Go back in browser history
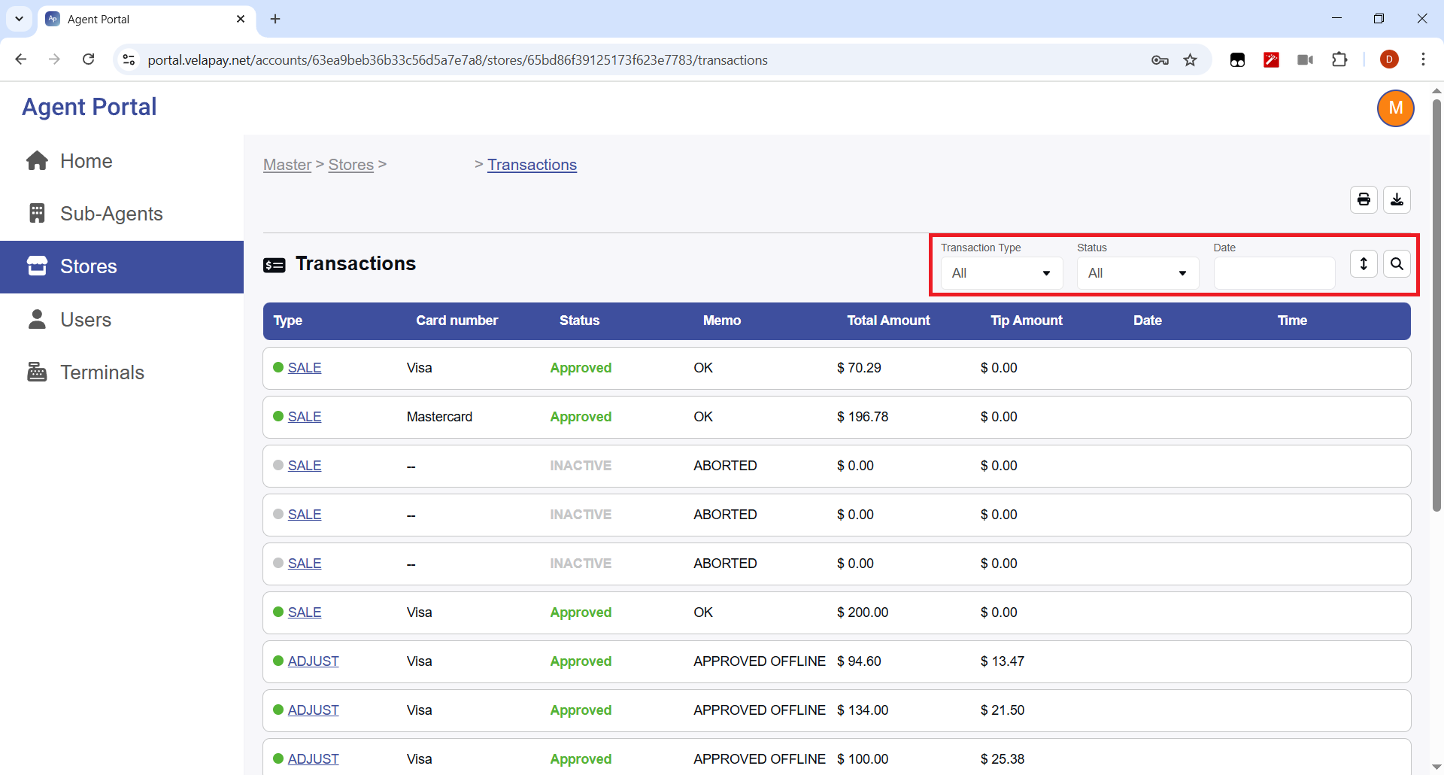 (x=21, y=59)
